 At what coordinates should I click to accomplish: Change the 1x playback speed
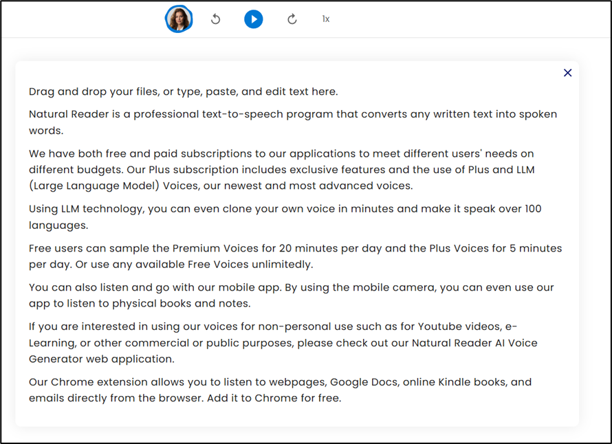click(x=326, y=19)
